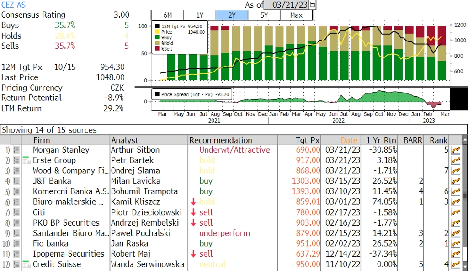Select the Morgan Stanley firm name
Image resolution: width=468 pixels, height=273 pixels.
61,150
